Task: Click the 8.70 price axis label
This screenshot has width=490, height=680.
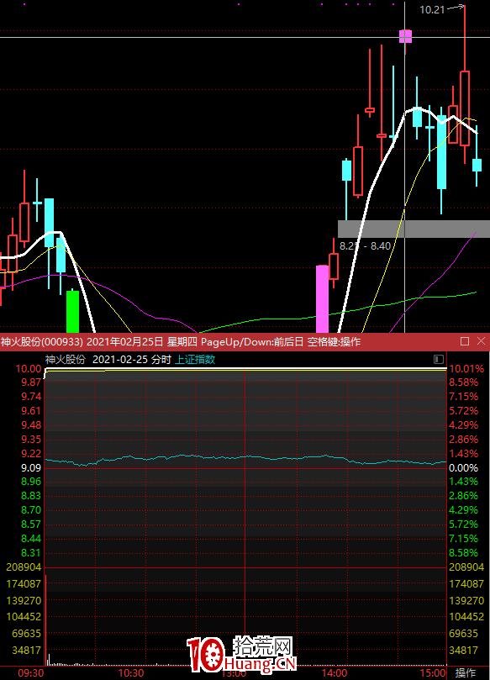Action: 31,510
